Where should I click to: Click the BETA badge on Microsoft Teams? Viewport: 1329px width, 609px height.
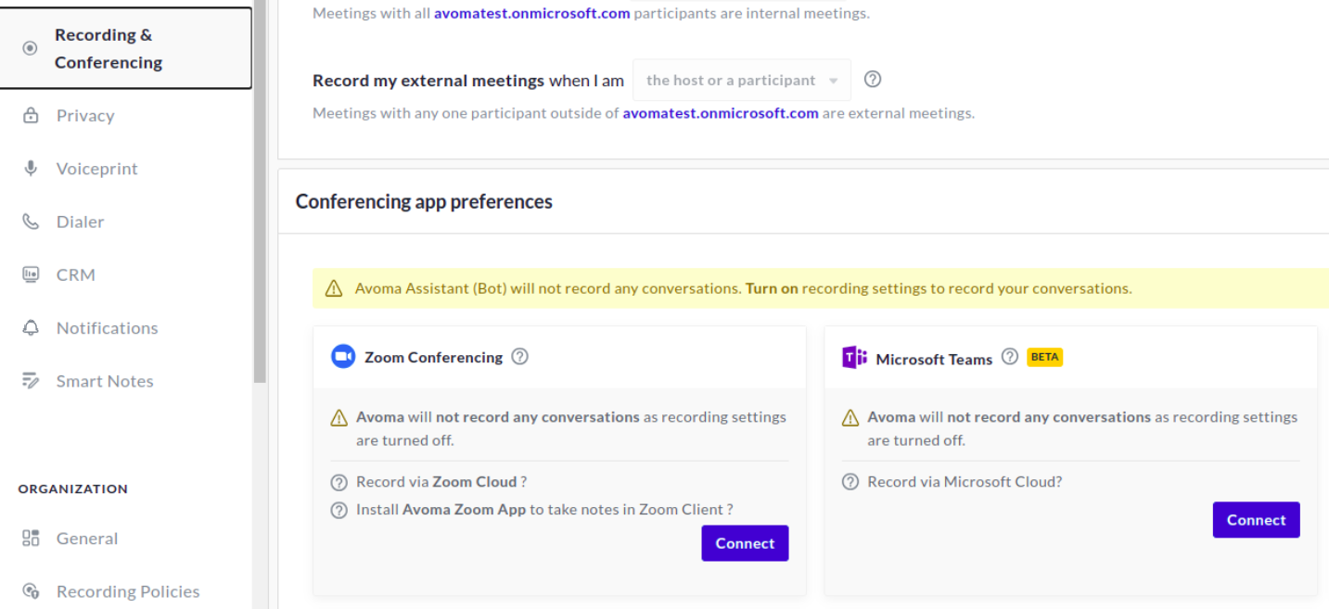[1044, 357]
